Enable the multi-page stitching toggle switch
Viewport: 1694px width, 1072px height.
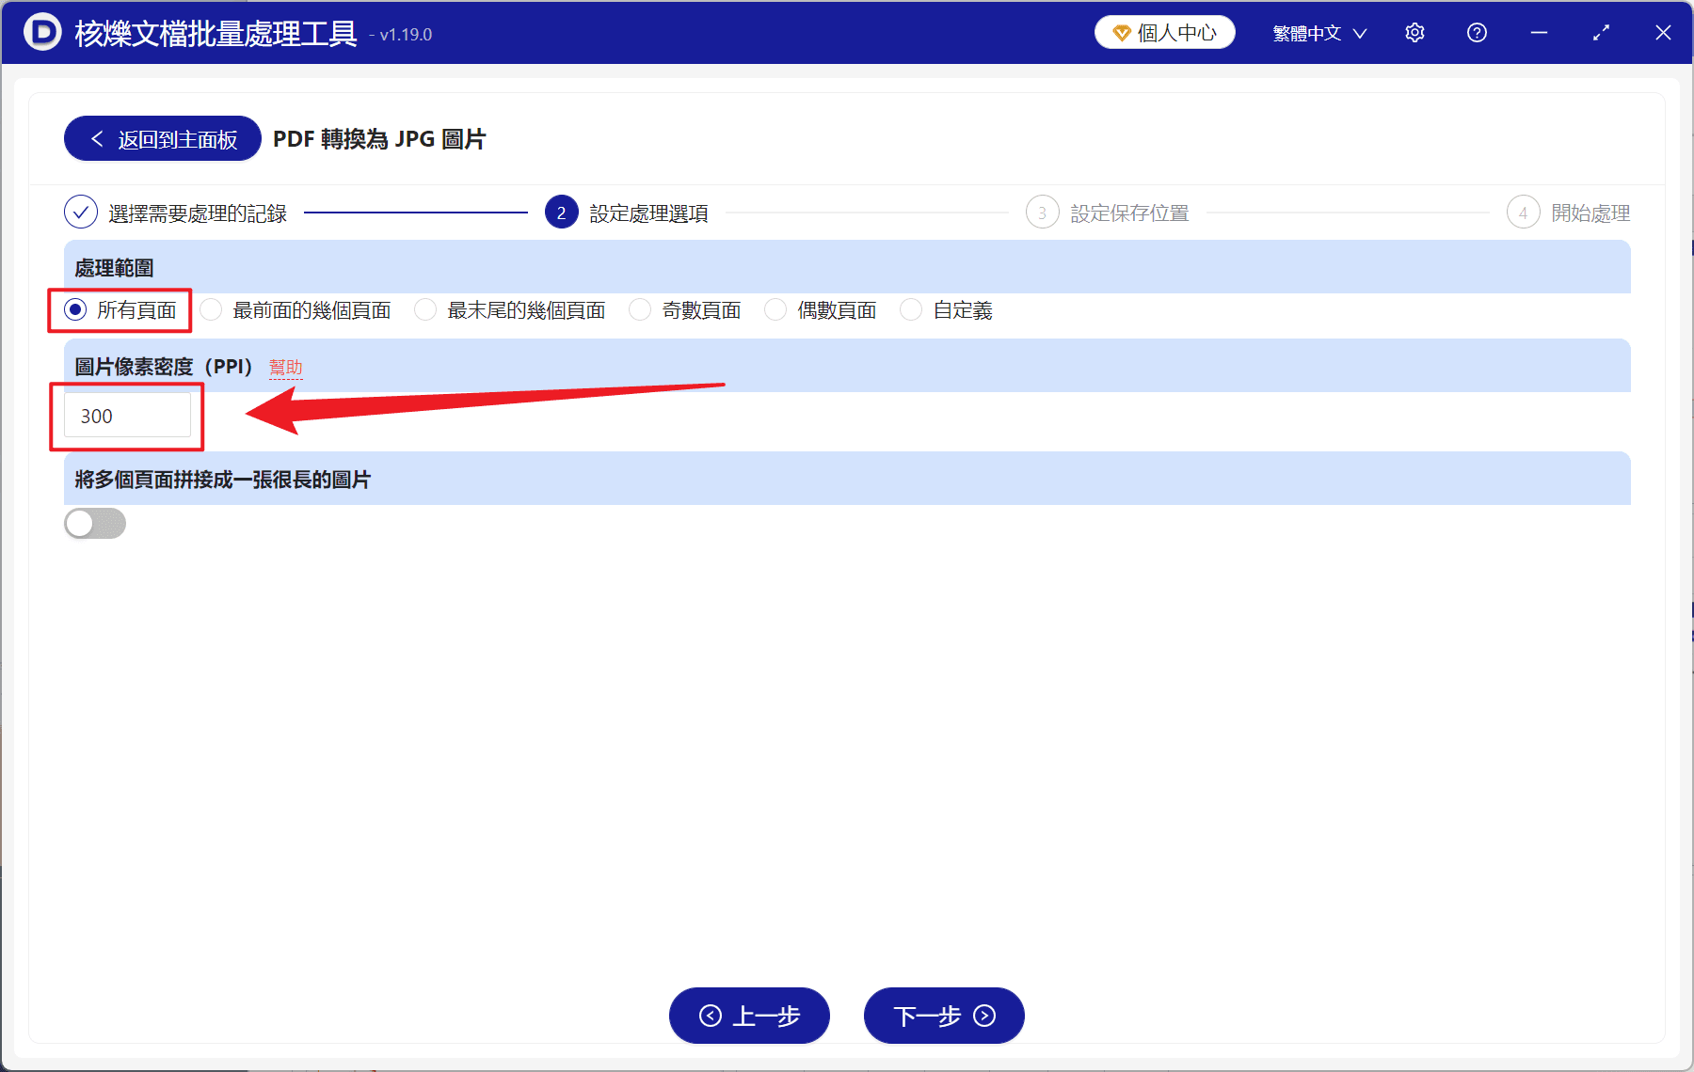94,524
